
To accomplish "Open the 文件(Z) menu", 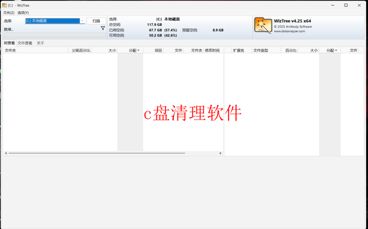I will (9, 13).
